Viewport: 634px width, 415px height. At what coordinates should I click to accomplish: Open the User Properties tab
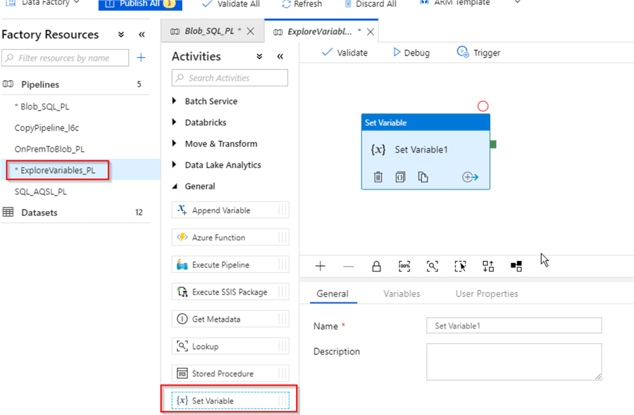pos(486,294)
